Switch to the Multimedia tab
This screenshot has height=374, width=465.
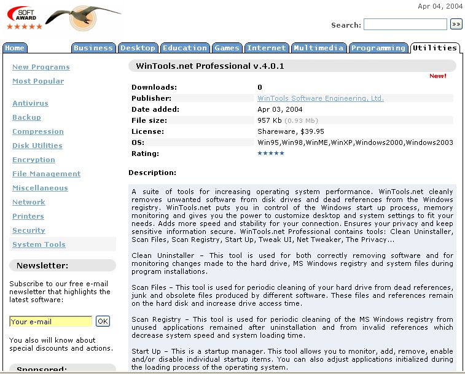pyautogui.click(x=319, y=48)
